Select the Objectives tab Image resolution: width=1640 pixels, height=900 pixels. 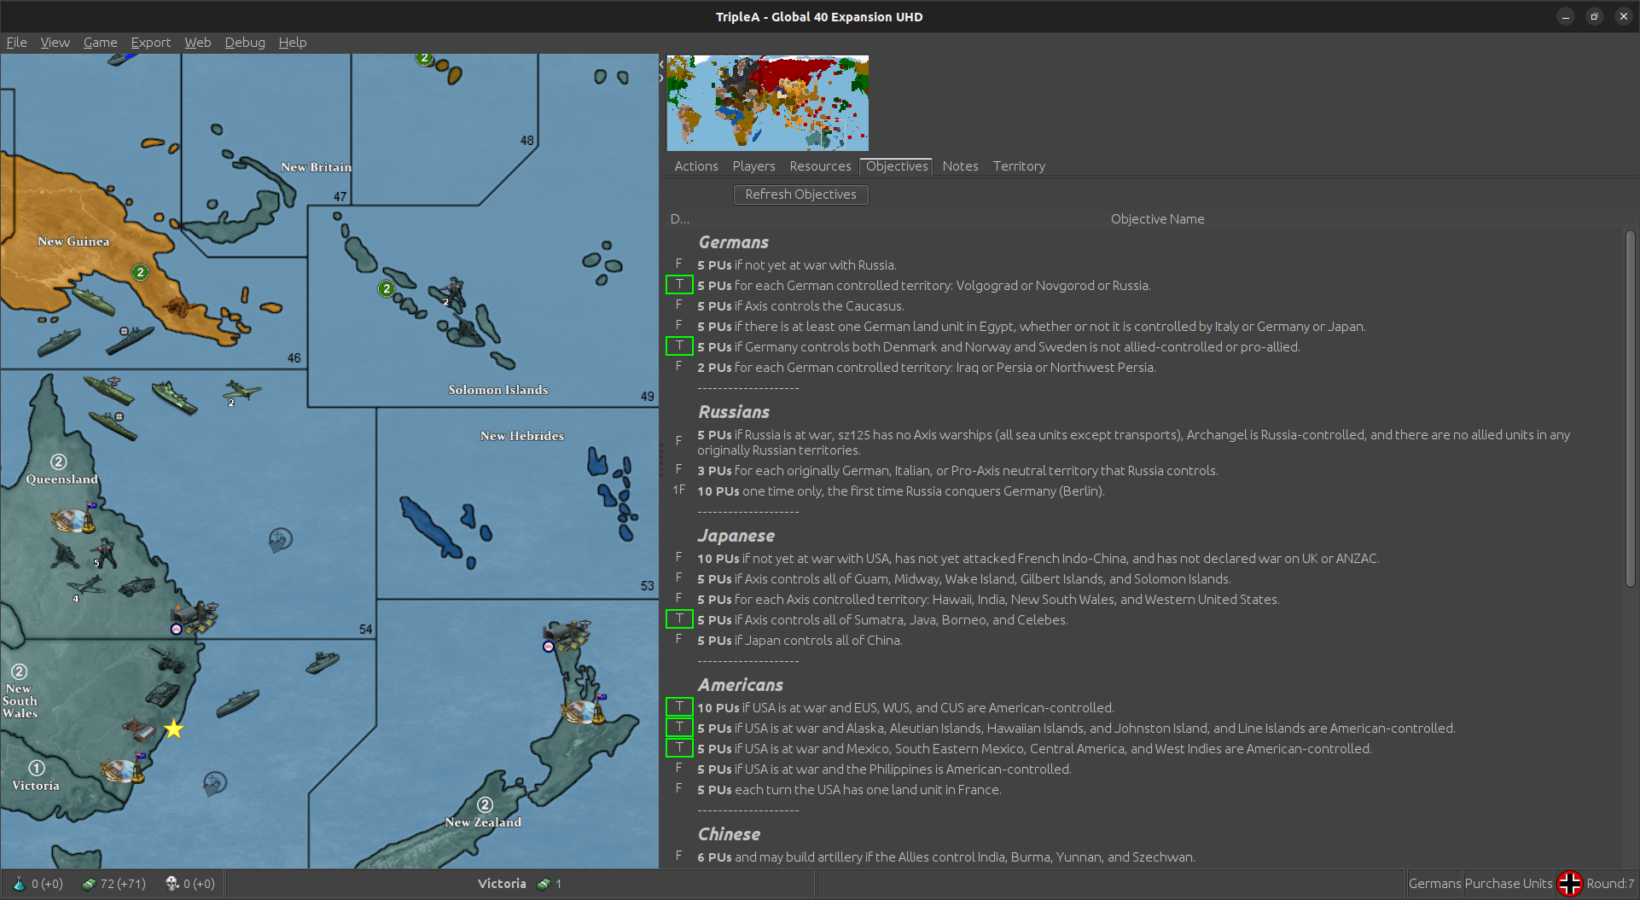pyautogui.click(x=896, y=166)
